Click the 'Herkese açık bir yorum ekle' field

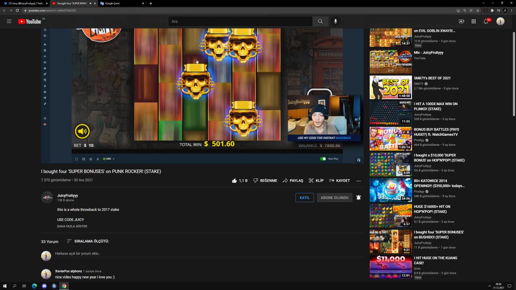(209, 253)
